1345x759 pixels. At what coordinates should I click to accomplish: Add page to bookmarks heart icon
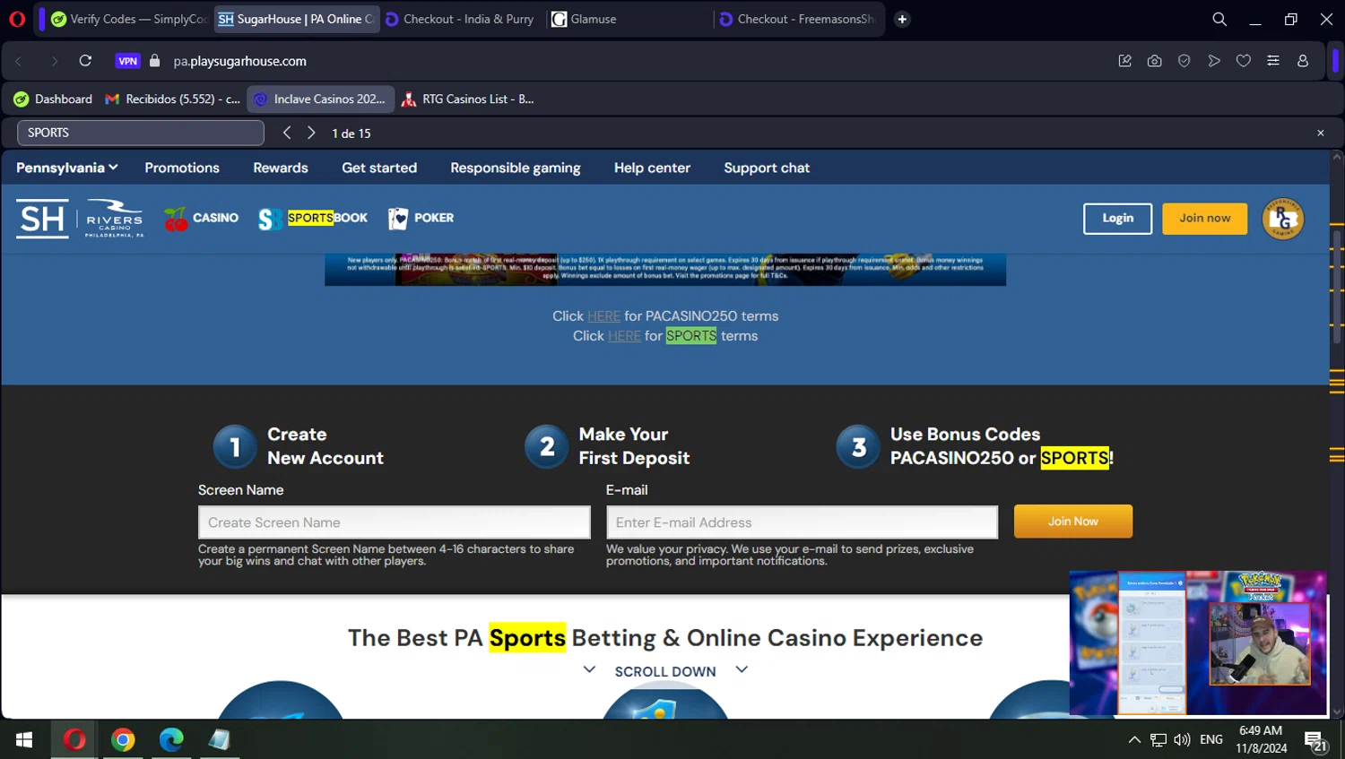click(1244, 61)
